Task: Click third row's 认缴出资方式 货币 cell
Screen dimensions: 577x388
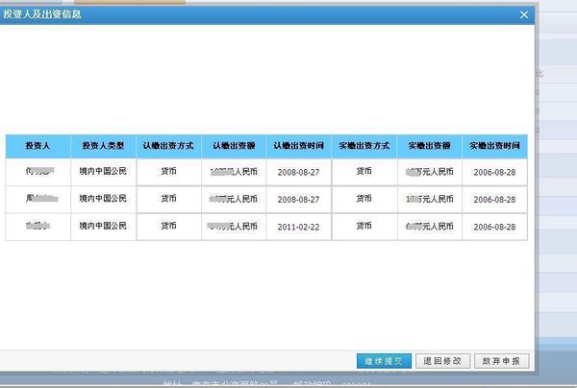Action: [x=168, y=227]
